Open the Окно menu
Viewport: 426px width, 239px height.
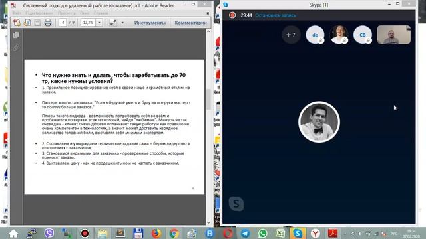tap(85, 13)
